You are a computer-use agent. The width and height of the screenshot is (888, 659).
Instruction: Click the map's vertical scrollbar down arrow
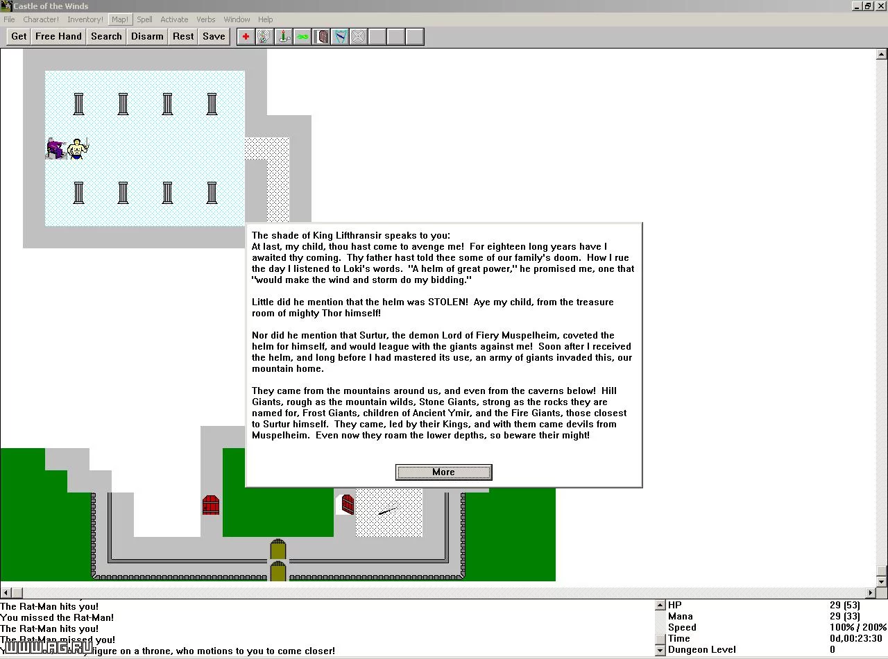(x=882, y=581)
